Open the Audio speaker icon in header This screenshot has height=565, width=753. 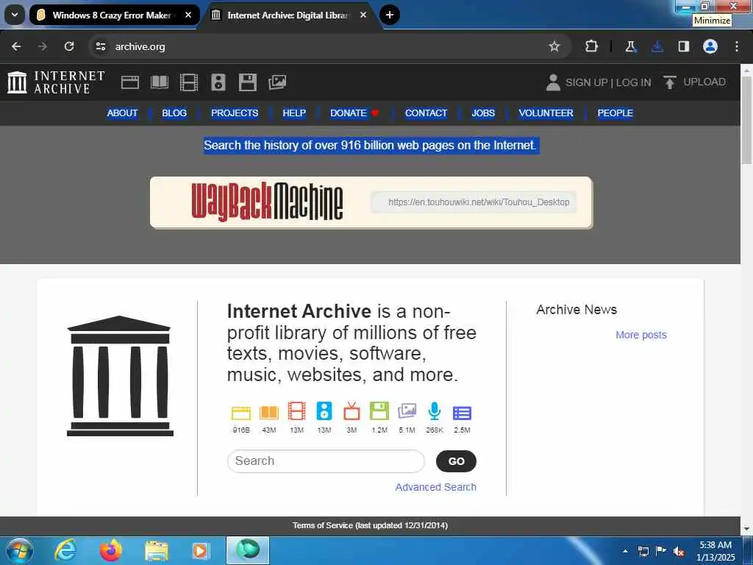pos(218,82)
